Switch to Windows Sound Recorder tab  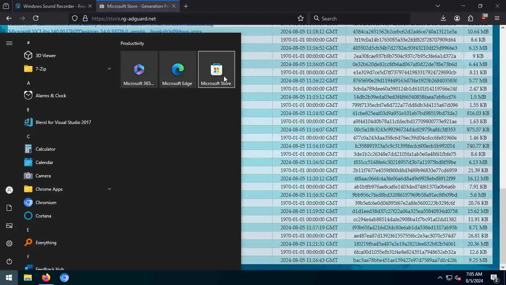tap(54, 6)
